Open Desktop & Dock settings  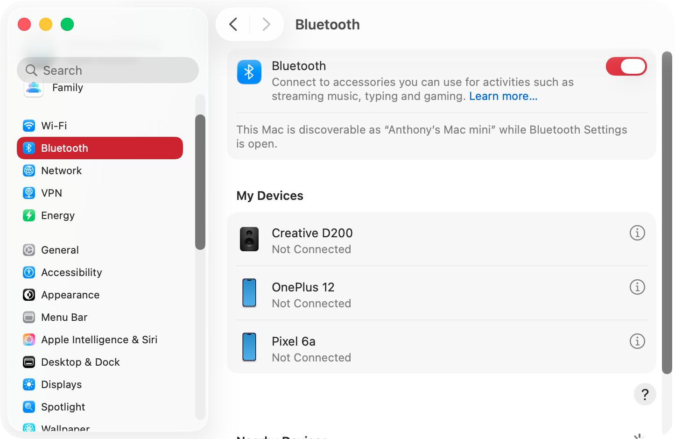point(100,362)
